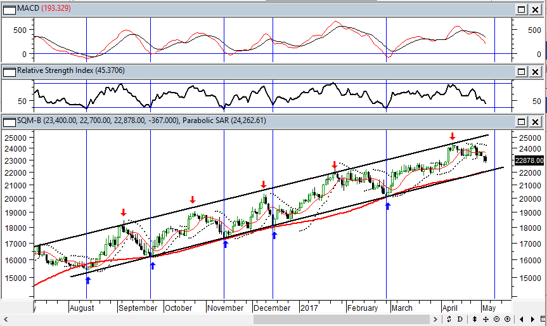
Task: Open the chart list icon at far right
Action: click(x=543, y=319)
